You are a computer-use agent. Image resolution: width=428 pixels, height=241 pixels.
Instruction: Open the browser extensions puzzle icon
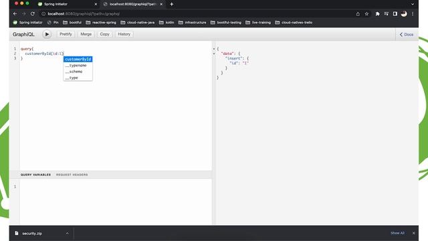[x=377, y=13]
